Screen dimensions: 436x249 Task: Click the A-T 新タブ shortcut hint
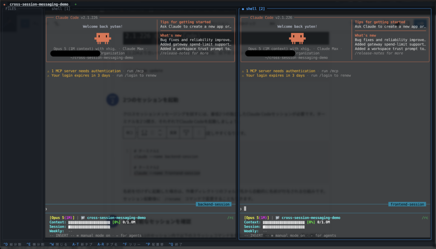(82, 244)
